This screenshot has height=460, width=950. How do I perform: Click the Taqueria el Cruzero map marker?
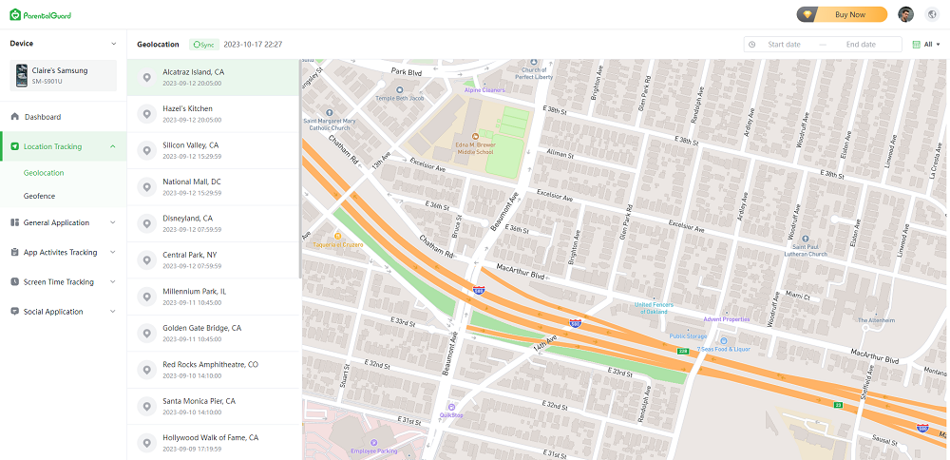click(338, 236)
